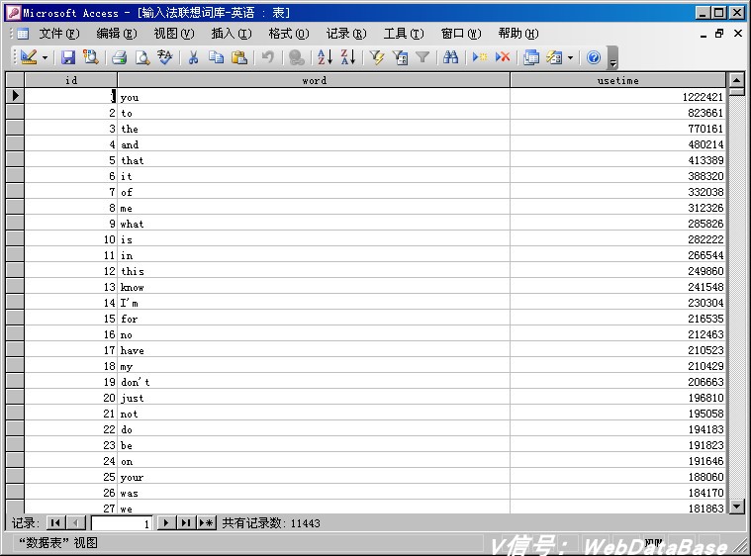This screenshot has width=751, height=556.
Task: Click the usetime value 230304
Action: point(705,303)
